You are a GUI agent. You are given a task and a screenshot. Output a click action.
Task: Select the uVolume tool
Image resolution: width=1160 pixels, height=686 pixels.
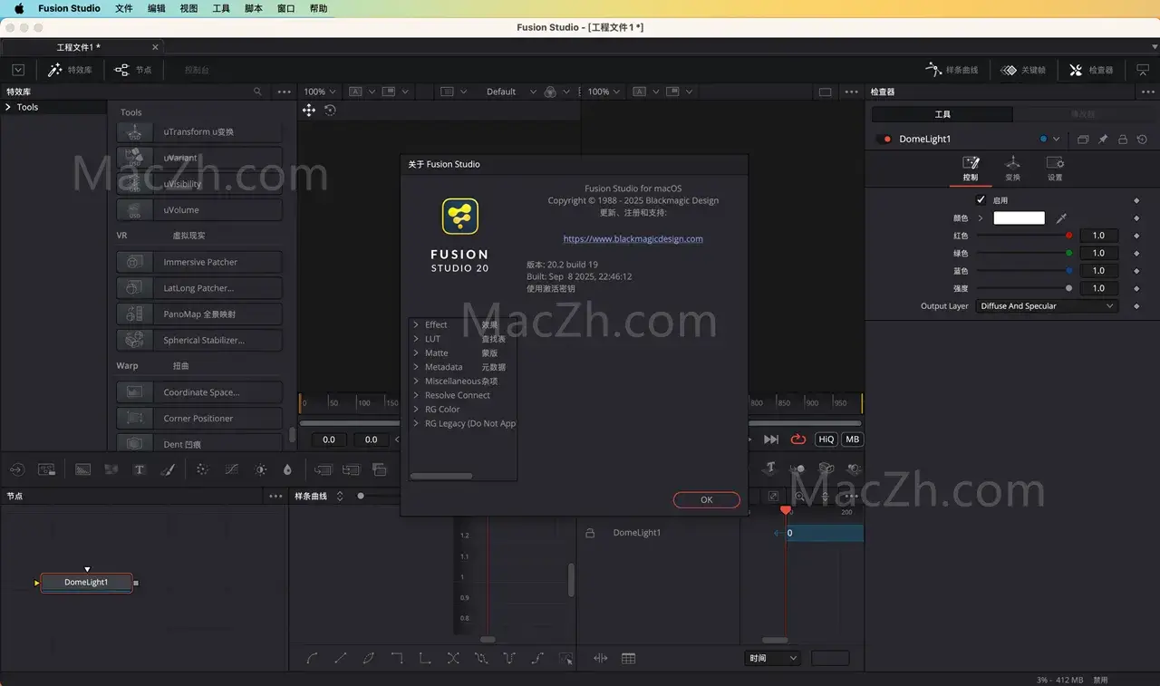[199, 209]
